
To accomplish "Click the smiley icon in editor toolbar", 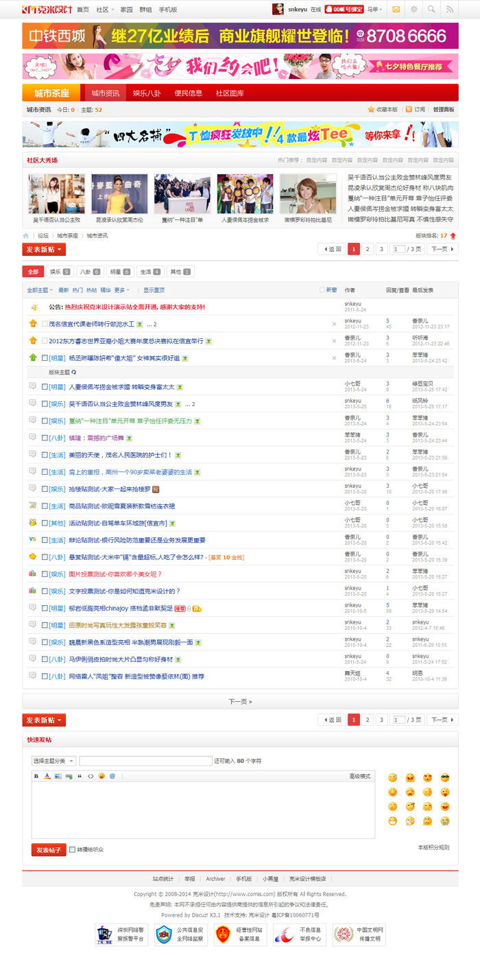I will coord(101,776).
